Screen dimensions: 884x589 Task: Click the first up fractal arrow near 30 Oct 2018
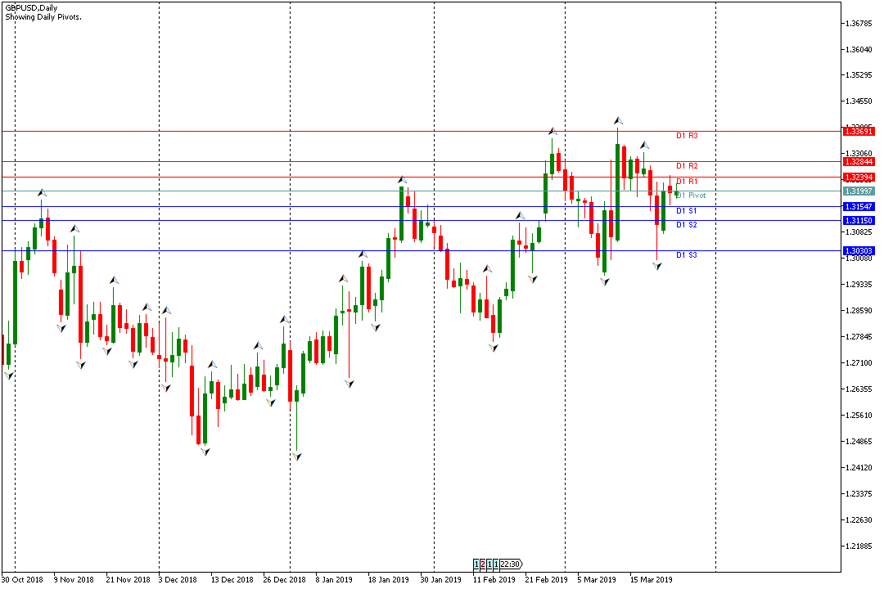coord(41,193)
